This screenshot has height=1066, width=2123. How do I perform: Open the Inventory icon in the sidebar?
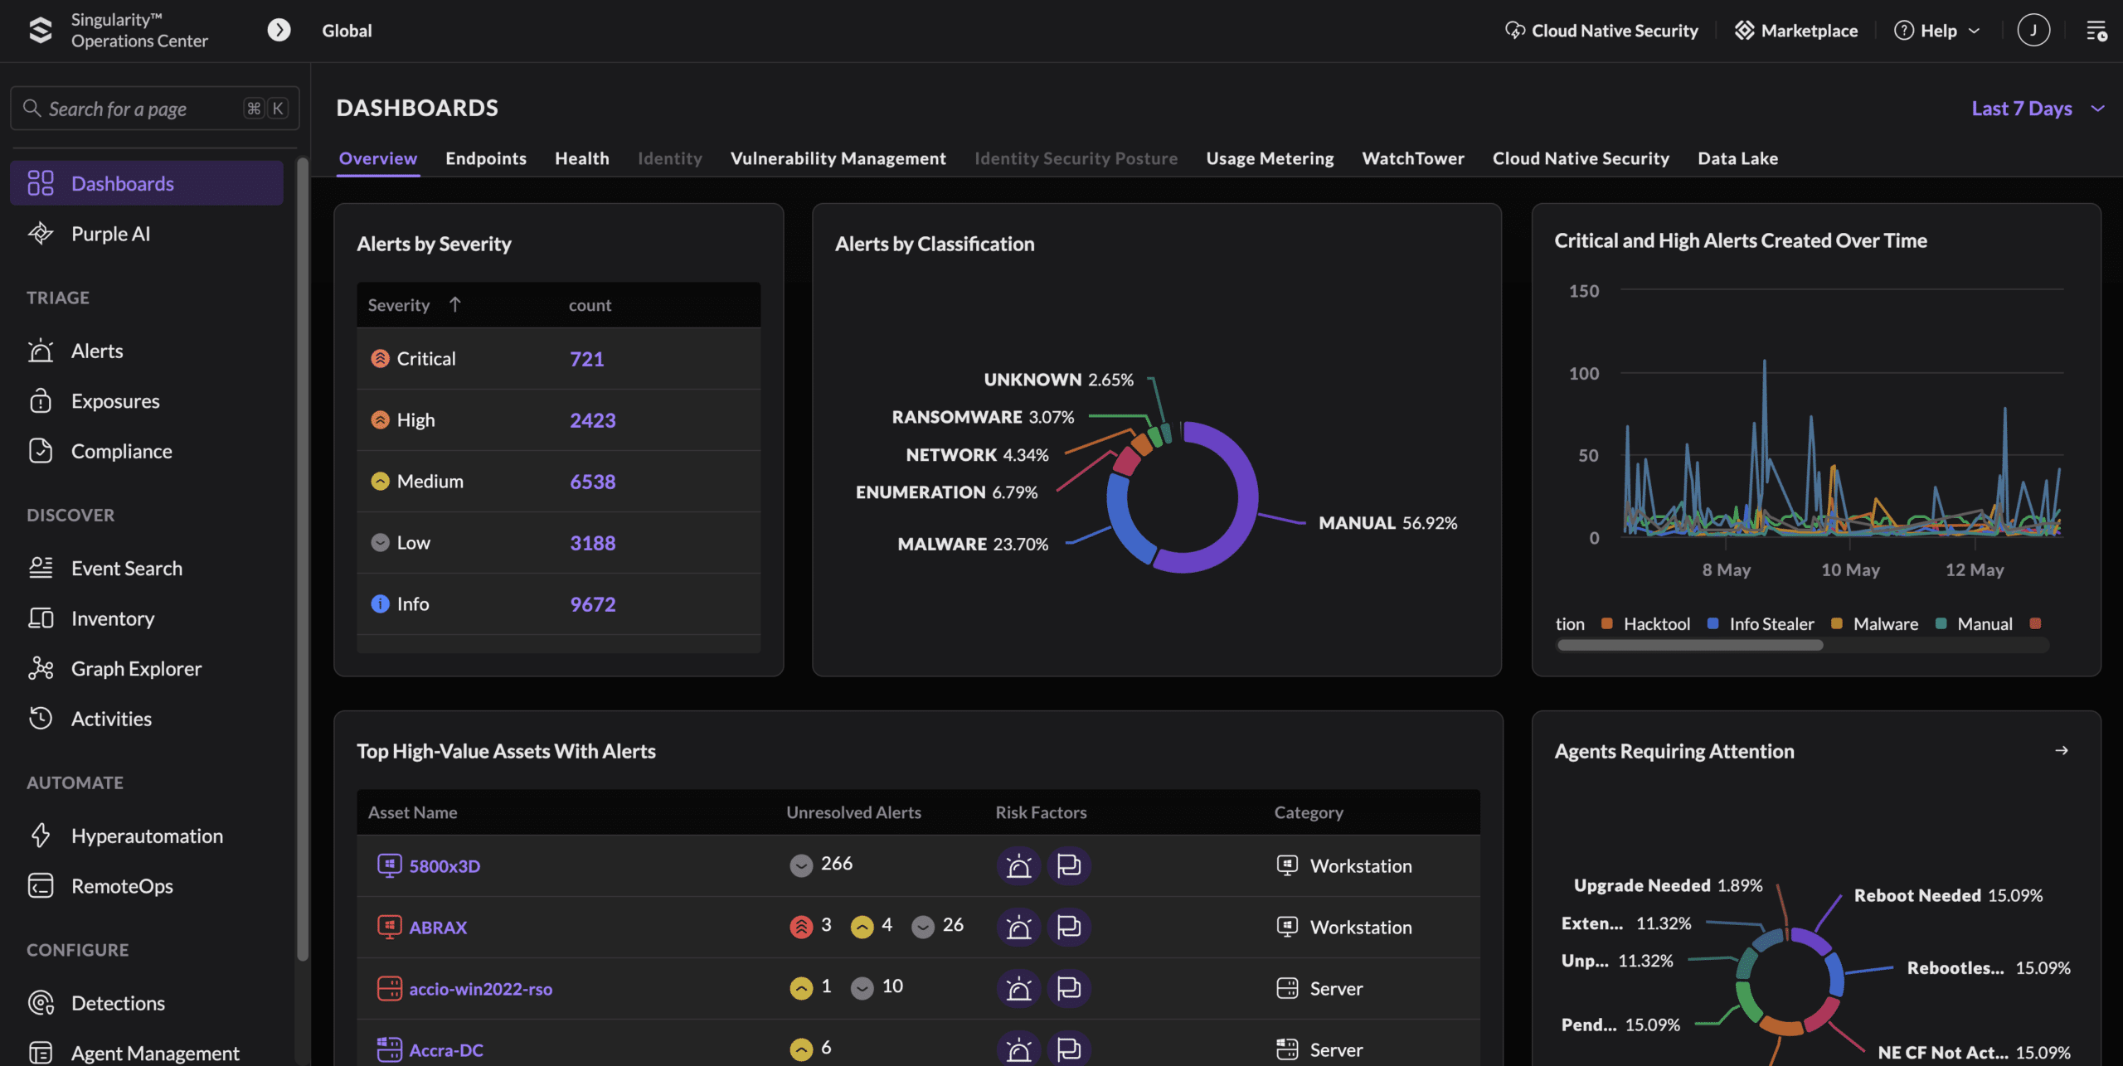pos(40,618)
